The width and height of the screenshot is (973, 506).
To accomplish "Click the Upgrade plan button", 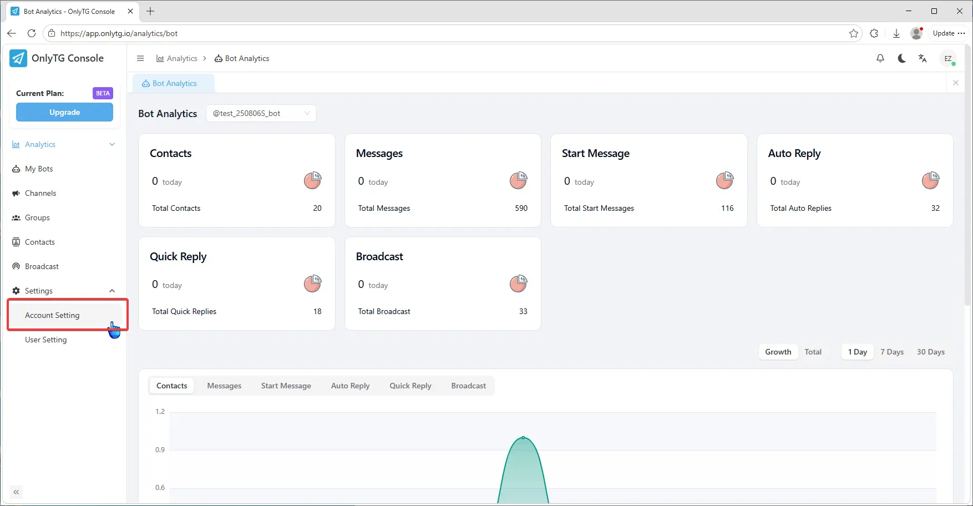I will (64, 112).
